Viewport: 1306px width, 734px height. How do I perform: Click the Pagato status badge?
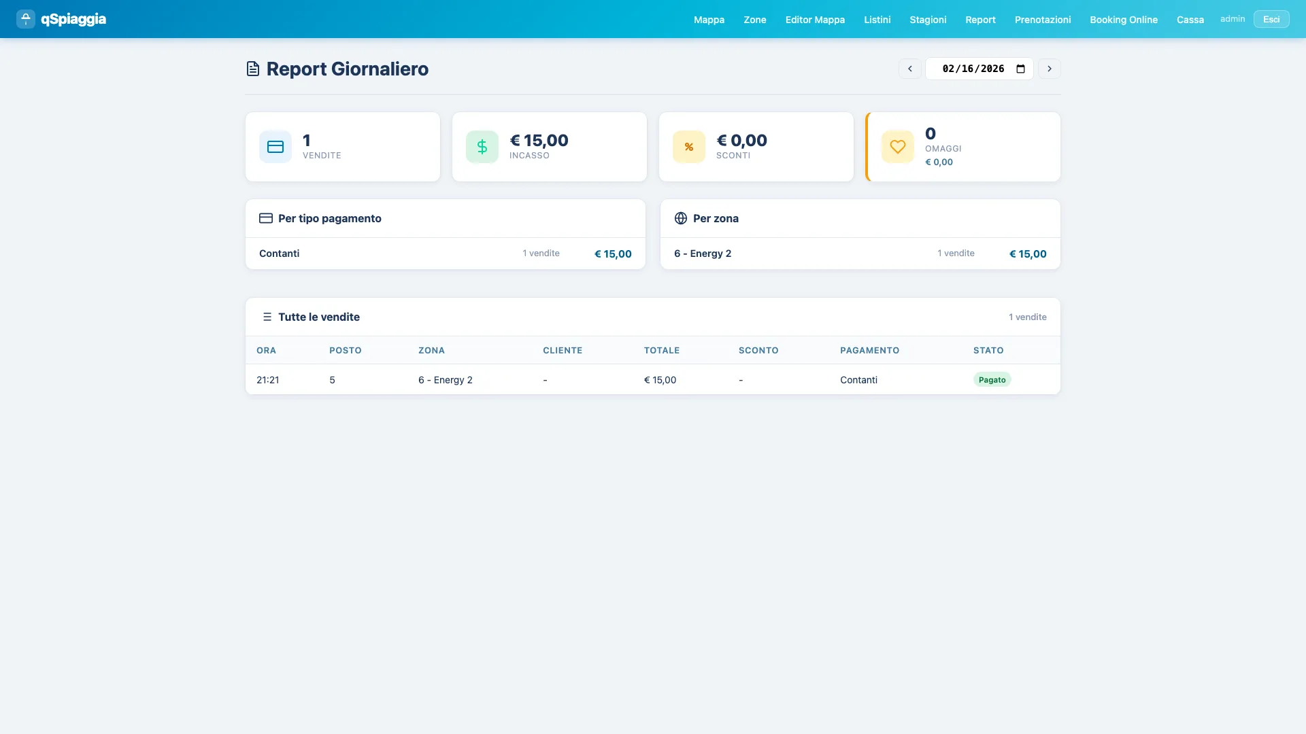[x=992, y=380]
